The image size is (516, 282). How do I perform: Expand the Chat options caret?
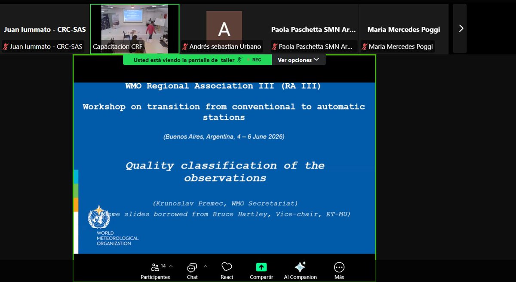(x=205, y=266)
